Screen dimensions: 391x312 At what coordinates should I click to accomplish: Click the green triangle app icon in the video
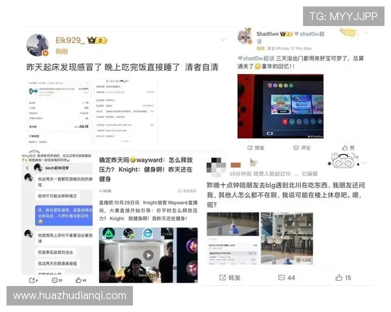coord(109,234)
